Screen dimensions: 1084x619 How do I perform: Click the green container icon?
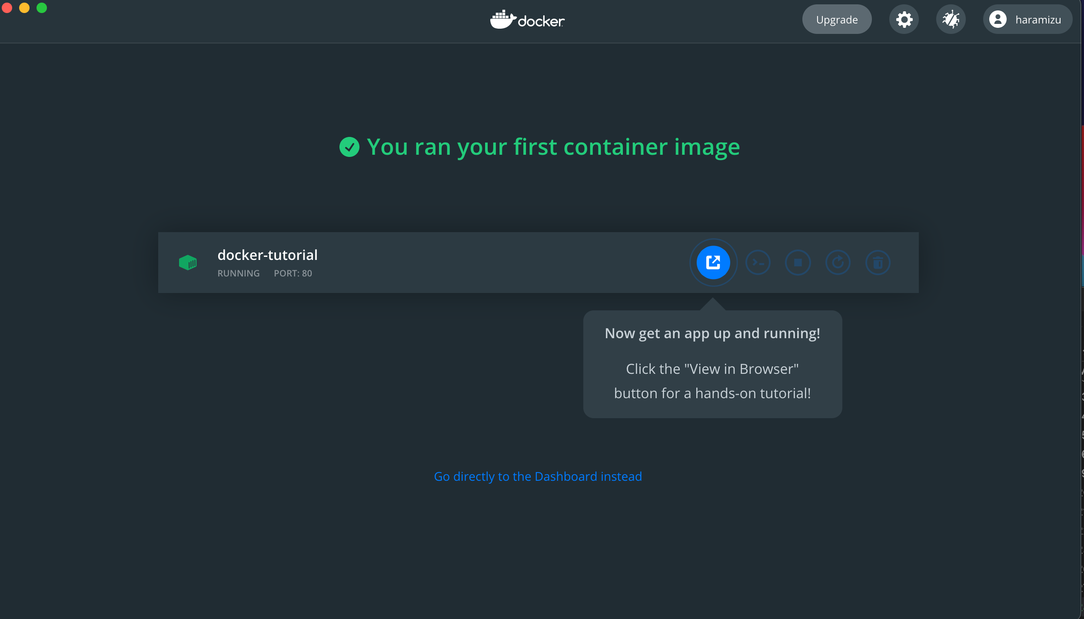point(188,263)
